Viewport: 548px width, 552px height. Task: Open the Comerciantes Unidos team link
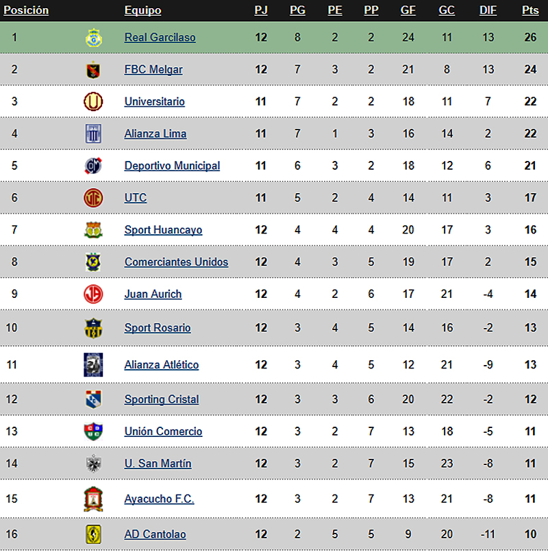176,262
